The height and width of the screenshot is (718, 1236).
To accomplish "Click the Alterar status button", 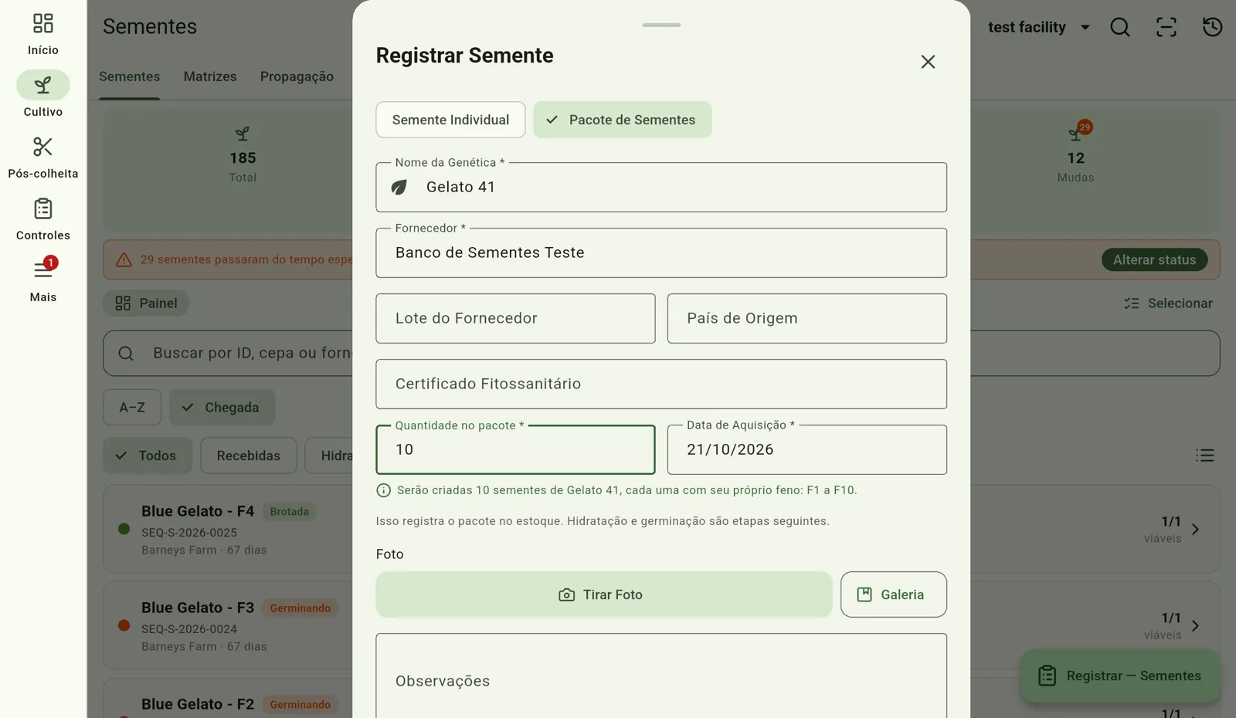I will (1154, 259).
